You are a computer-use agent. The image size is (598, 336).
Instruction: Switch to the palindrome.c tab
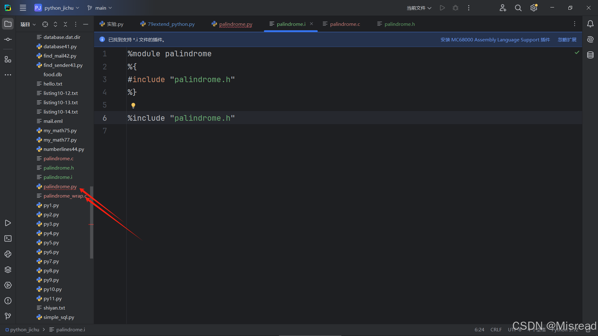click(344, 24)
